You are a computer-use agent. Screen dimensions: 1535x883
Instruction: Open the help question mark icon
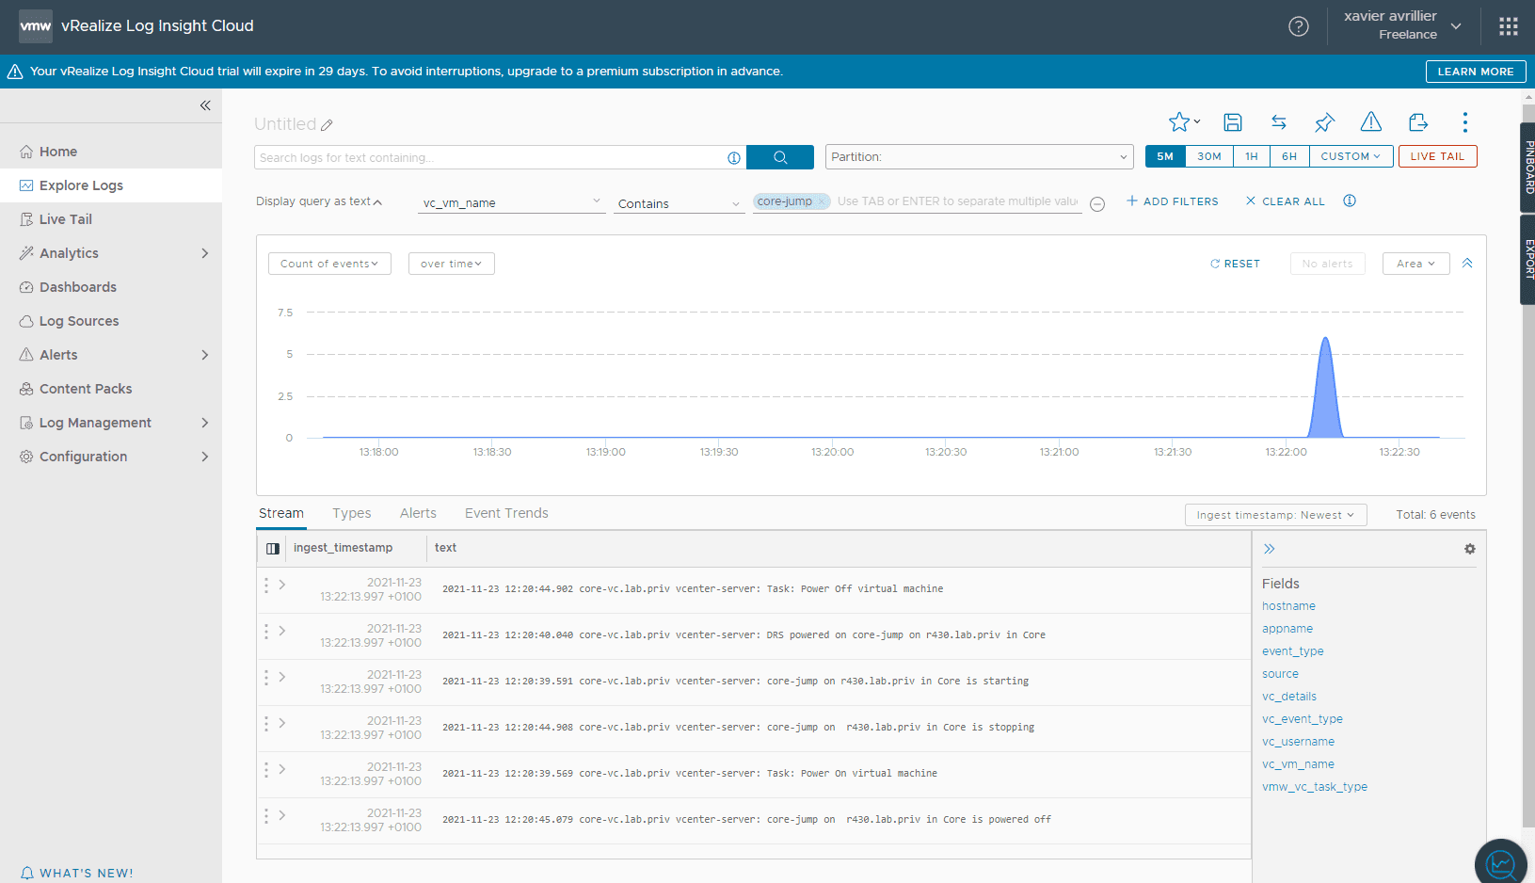tap(1299, 26)
